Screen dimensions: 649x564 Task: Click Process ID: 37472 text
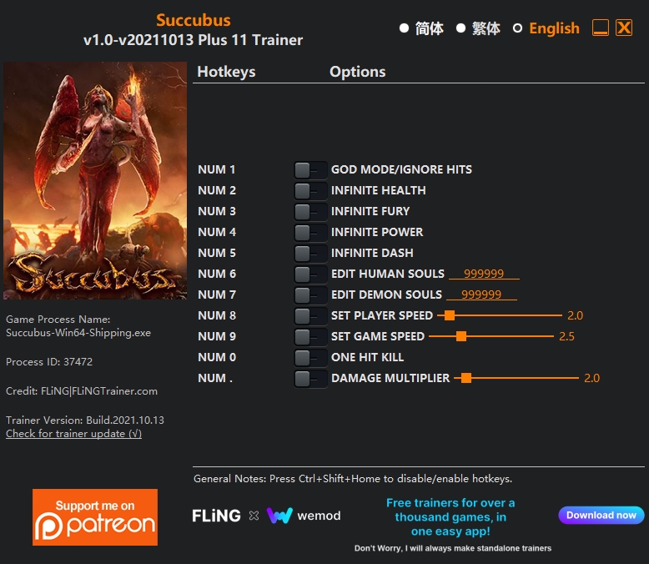(49, 362)
